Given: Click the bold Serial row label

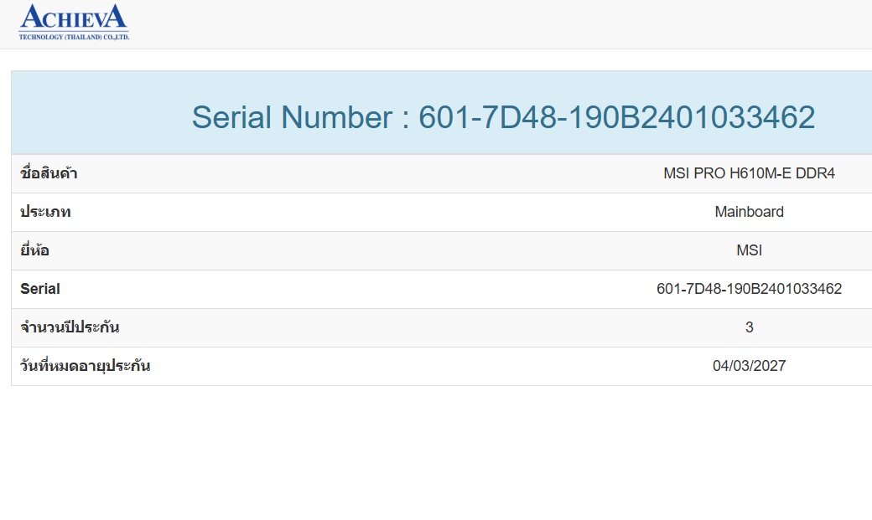Looking at the screenshot, I should pos(40,289).
